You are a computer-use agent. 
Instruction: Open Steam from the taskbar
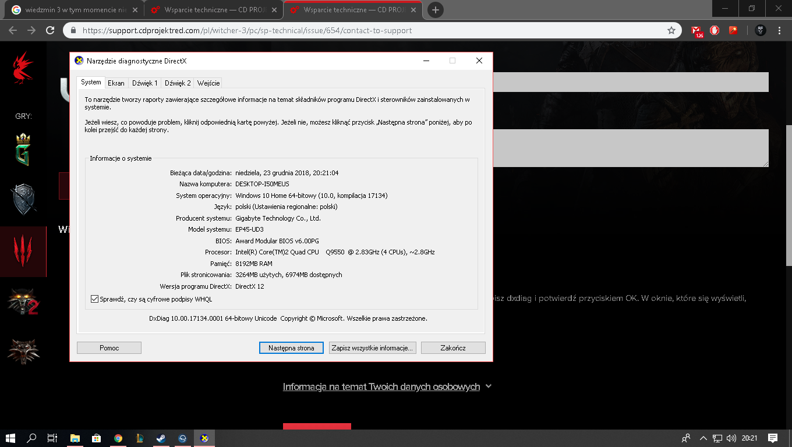coord(161,438)
